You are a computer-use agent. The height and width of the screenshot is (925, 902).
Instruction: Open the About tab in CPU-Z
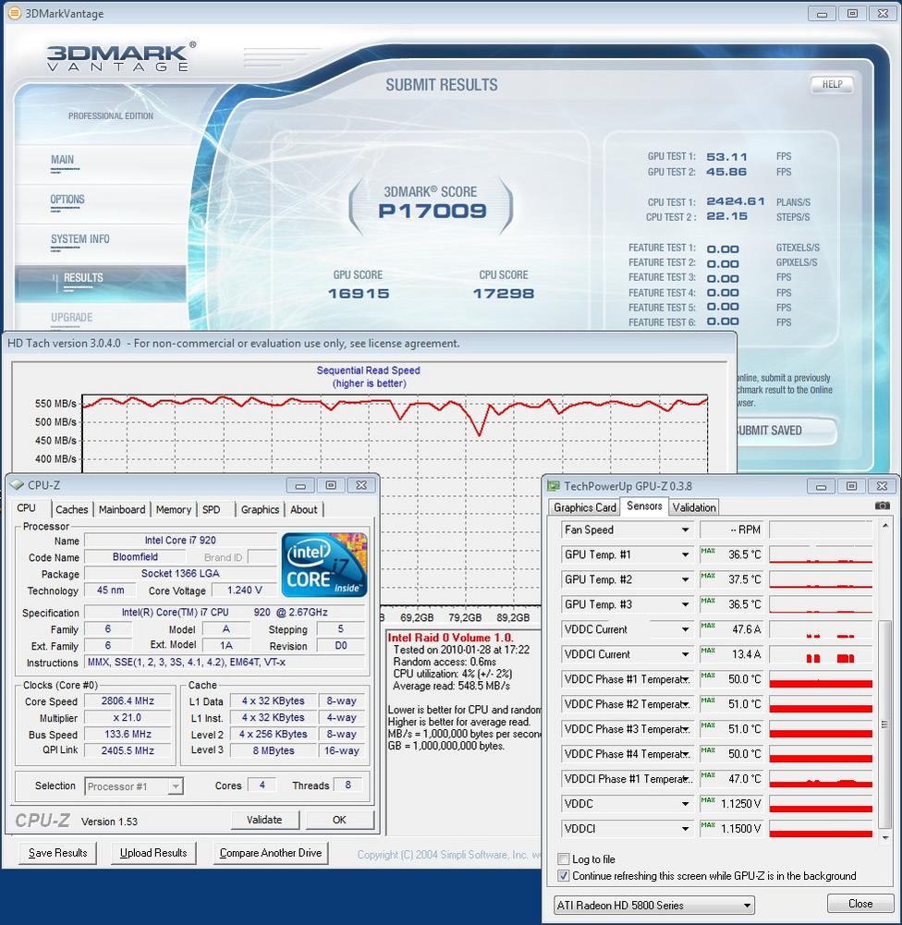click(304, 509)
